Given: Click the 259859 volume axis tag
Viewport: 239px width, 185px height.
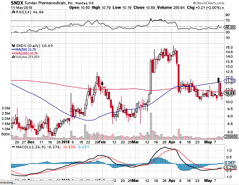Looking at the screenshot, I should pos(231,136).
